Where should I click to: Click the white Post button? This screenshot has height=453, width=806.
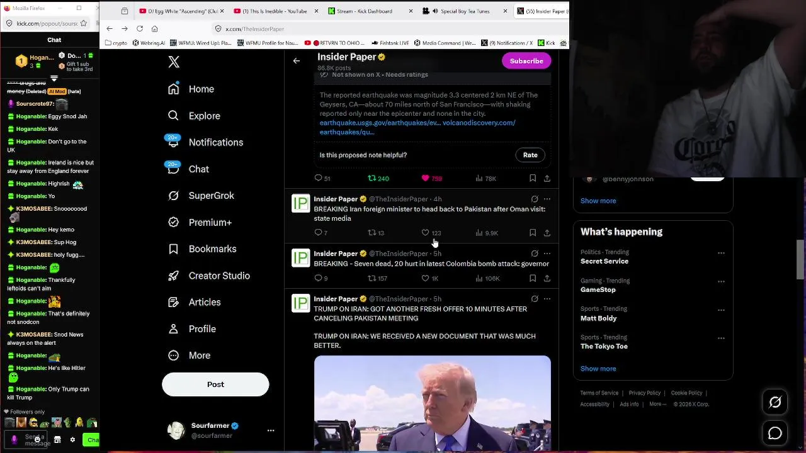click(215, 384)
